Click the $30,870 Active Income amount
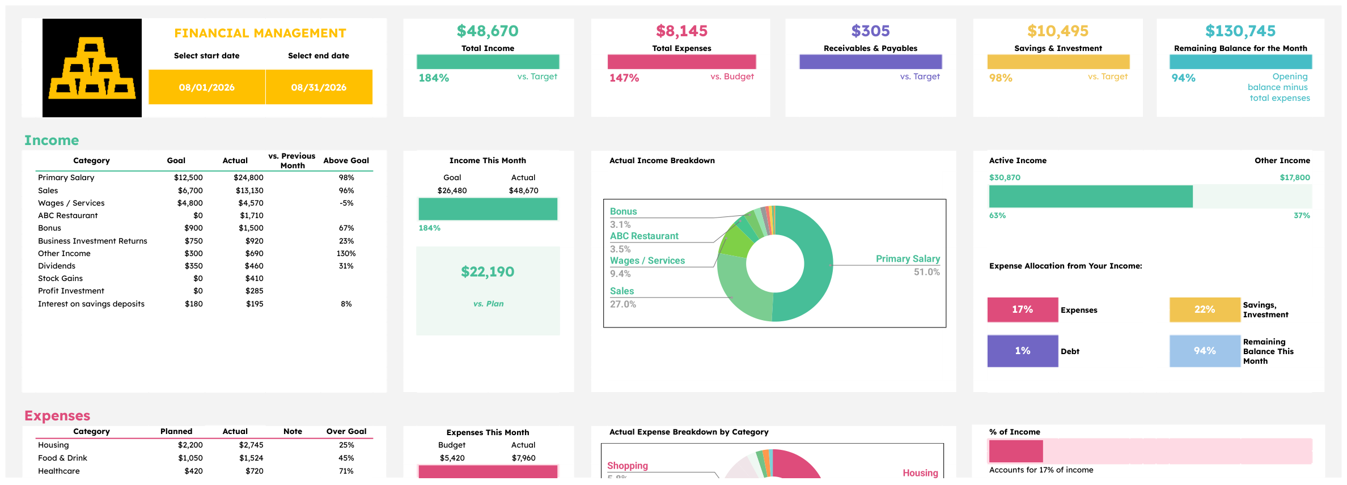Image resolution: width=1347 pixels, height=485 pixels. click(x=1005, y=178)
